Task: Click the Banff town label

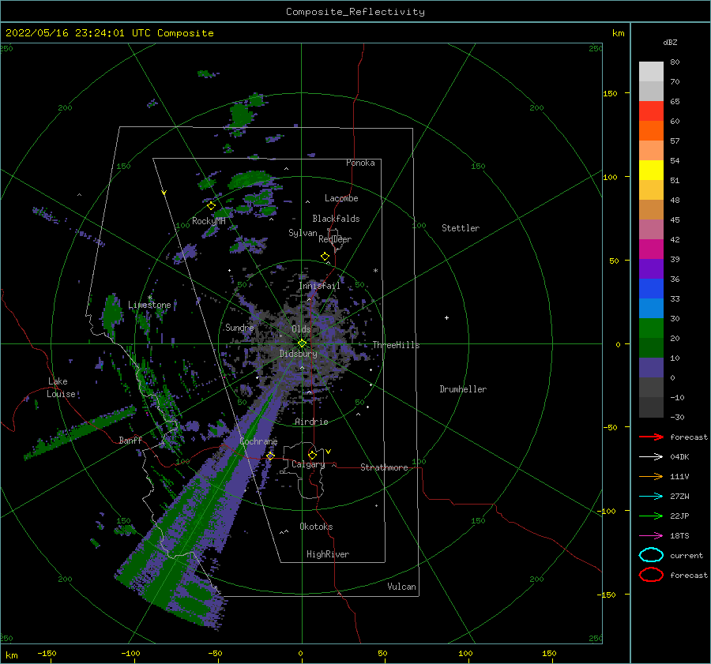Action: (130, 440)
